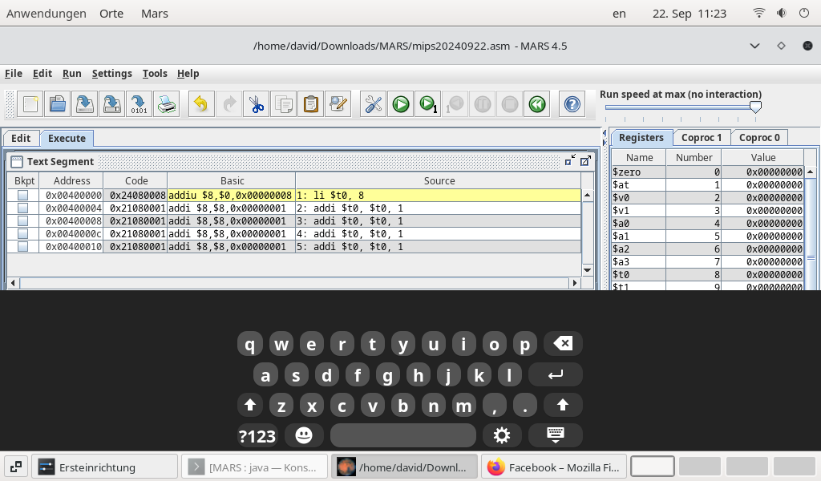Open the Coproc 1 registers tab
Viewport: 821px width, 481px height.
click(x=701, y=137)
